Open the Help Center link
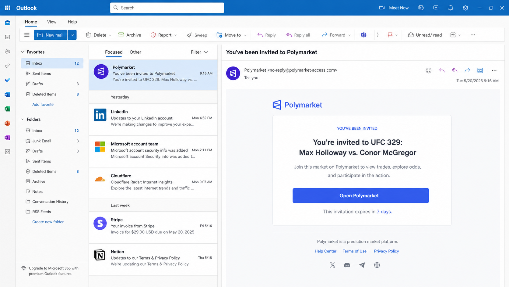Screen dimensions: 509x287 [325, 251]
